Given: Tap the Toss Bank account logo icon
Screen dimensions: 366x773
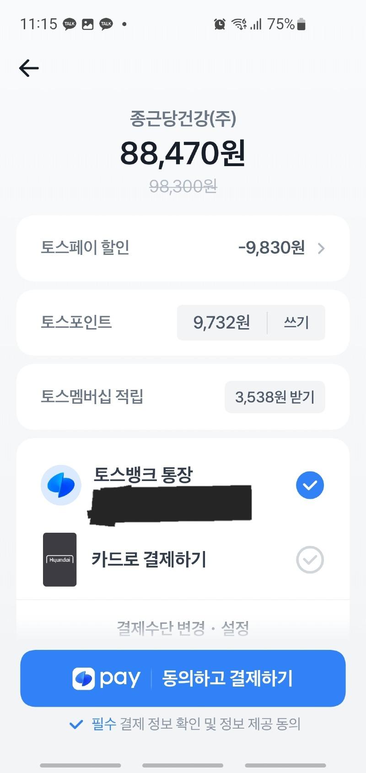Looking at the screenshot, I should (61, 485).
